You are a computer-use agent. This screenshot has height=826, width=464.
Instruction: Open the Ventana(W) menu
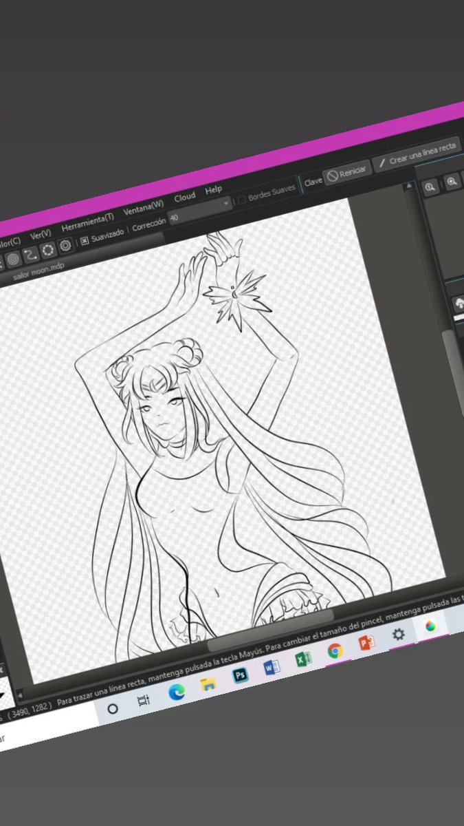(144, 207)
